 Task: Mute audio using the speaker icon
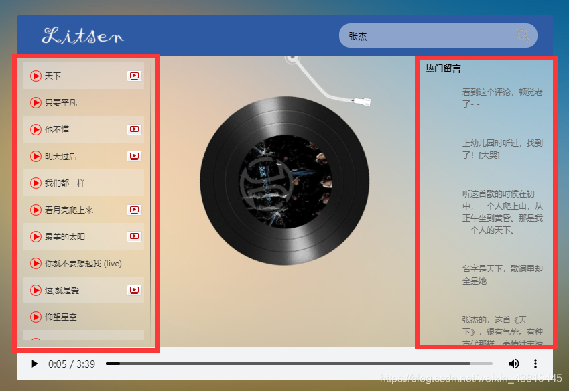[x=514, y=364]
